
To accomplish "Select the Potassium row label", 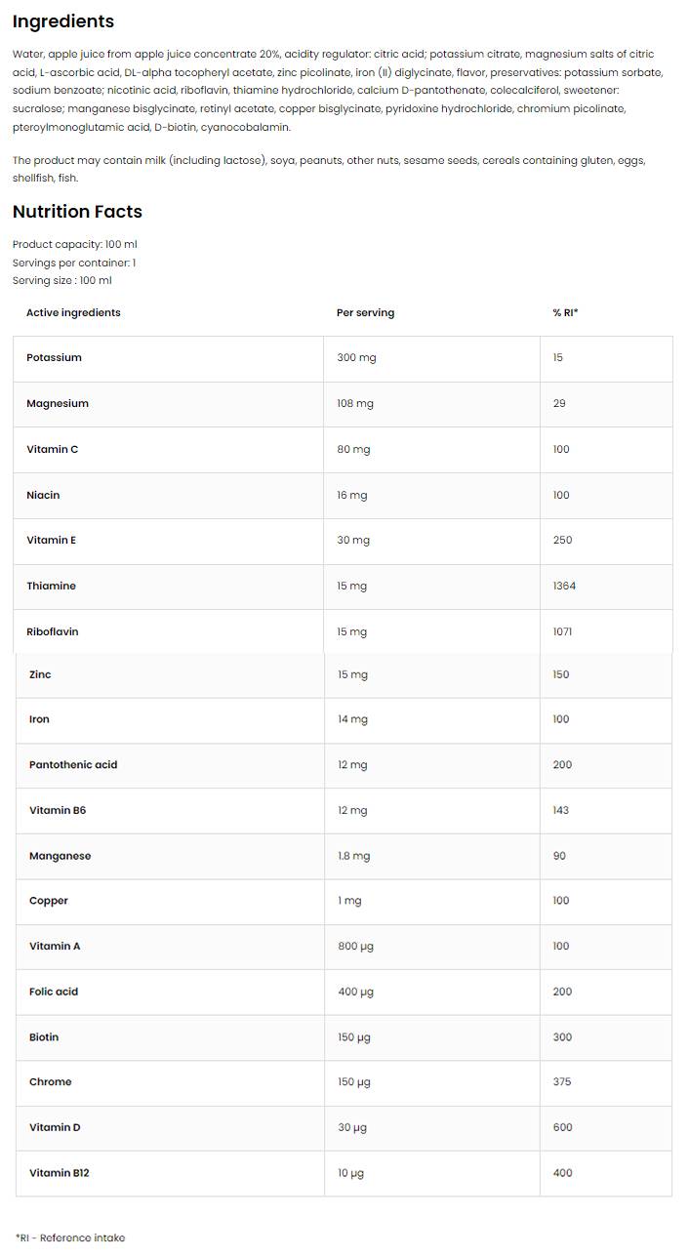I will click(54, 358).
